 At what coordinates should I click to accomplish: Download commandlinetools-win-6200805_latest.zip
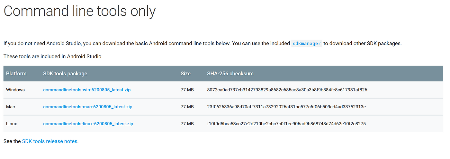(x=87, y=90)
